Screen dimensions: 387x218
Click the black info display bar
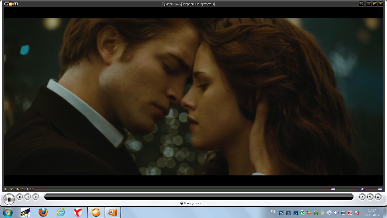(x=199, y=197)
